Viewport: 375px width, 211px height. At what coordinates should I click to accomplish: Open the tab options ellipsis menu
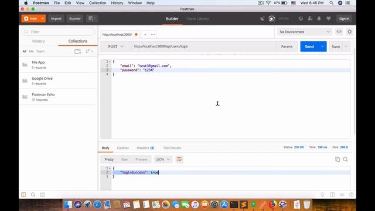[x=153, y=35]
